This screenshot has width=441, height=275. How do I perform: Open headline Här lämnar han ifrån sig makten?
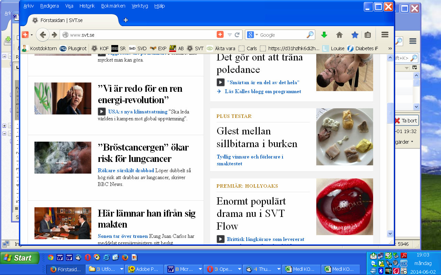coord(147,219)
